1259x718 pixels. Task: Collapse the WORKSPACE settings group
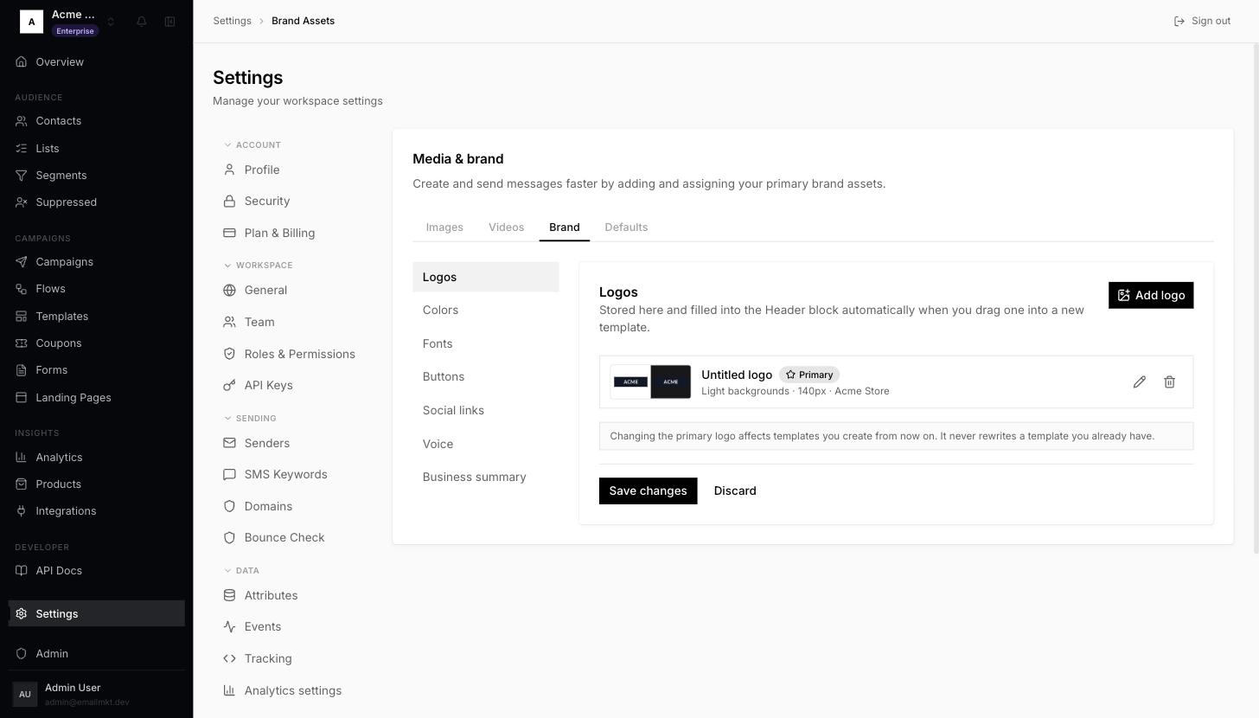pos(259,265)
